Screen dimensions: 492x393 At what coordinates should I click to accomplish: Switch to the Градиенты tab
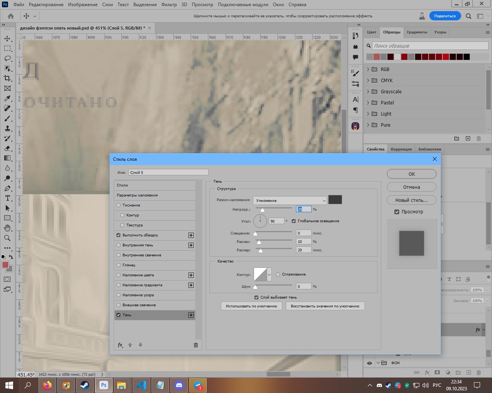pos(417,32)
